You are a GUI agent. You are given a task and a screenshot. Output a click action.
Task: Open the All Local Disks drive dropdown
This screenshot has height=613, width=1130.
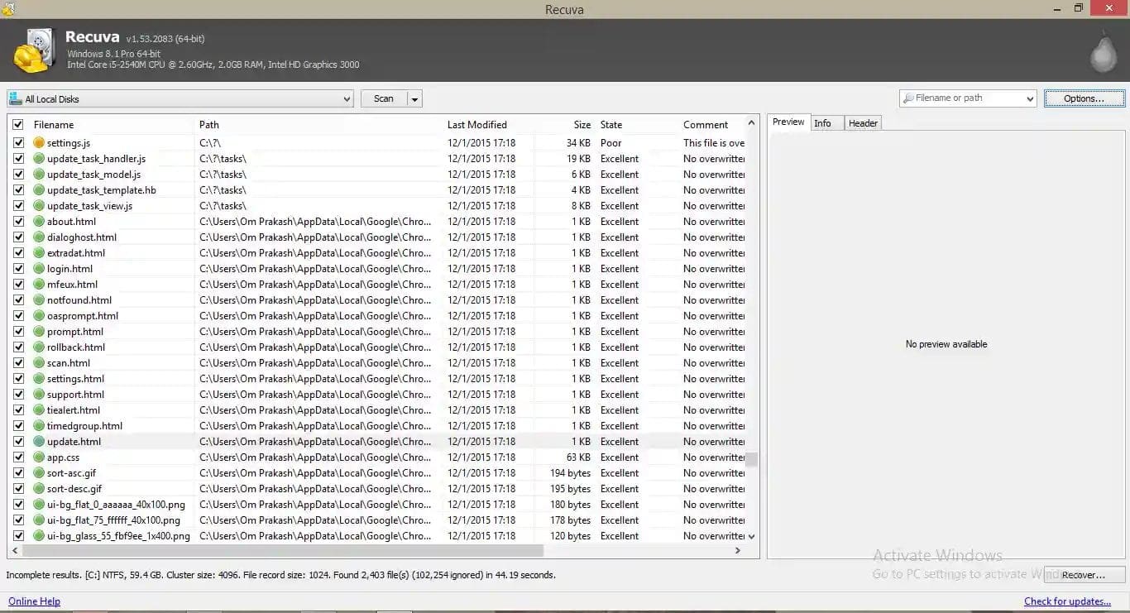[180, 98]
